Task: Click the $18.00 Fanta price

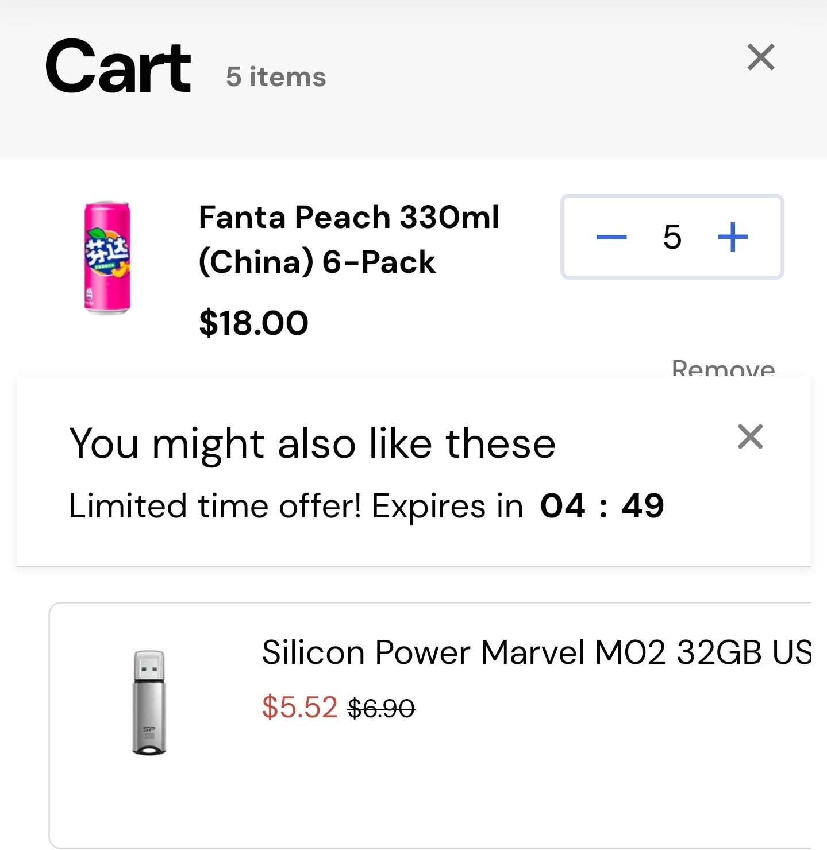Action: pyautogui.click(x=253, y=323)
